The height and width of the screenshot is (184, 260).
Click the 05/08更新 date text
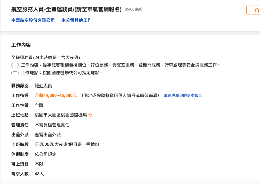tap(133, 9)
